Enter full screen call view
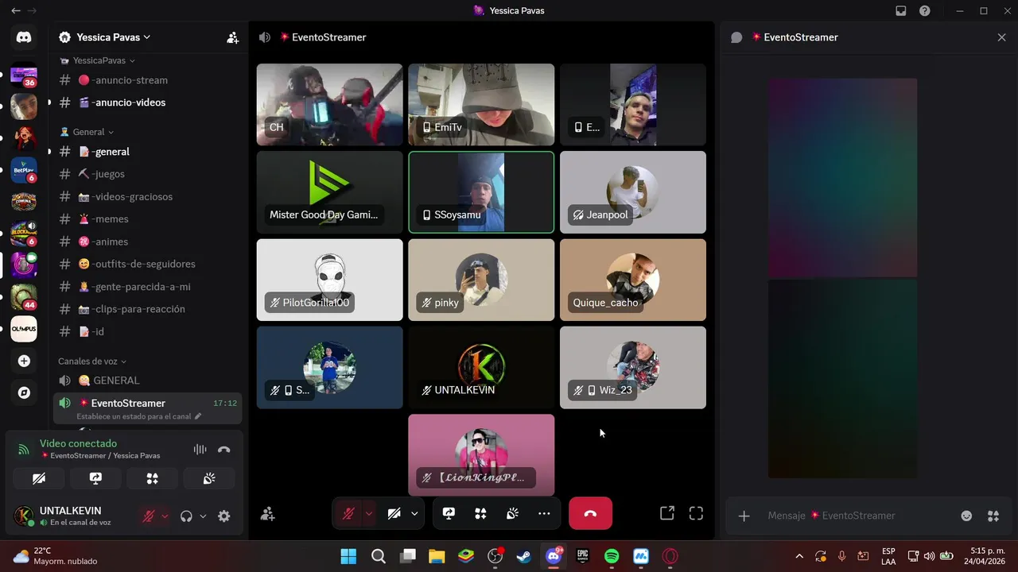1018x572 pixels. (x=696, y=513)
